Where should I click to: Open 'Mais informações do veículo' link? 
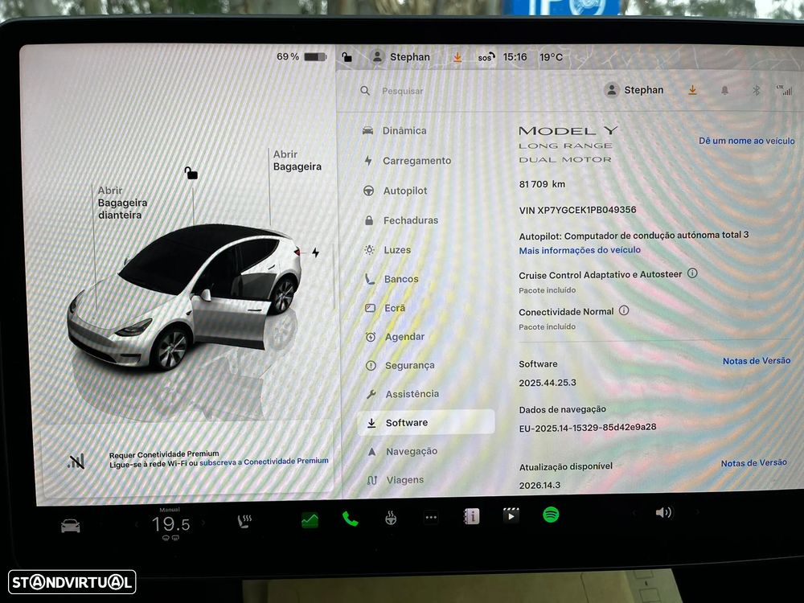click(580, 250)
